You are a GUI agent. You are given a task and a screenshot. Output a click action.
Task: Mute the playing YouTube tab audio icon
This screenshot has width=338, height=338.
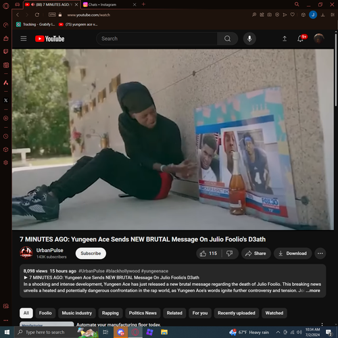[x=32, y=5]
